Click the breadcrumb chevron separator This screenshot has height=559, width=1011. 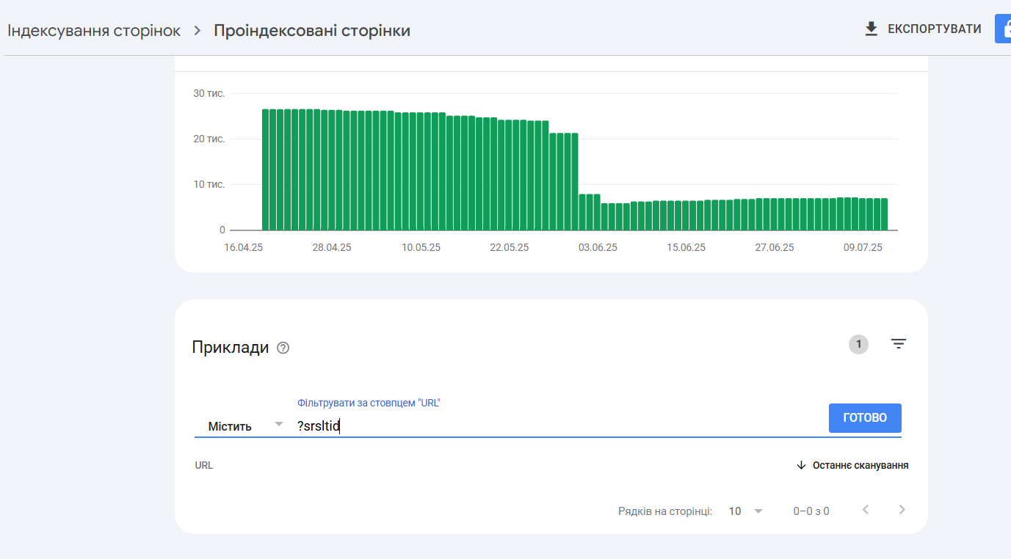pyautogui.click(x=198, y=31)
